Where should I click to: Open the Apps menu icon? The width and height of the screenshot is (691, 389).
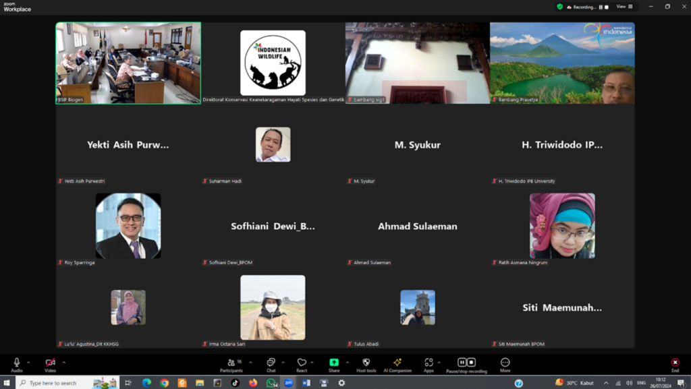click(429, 364)
